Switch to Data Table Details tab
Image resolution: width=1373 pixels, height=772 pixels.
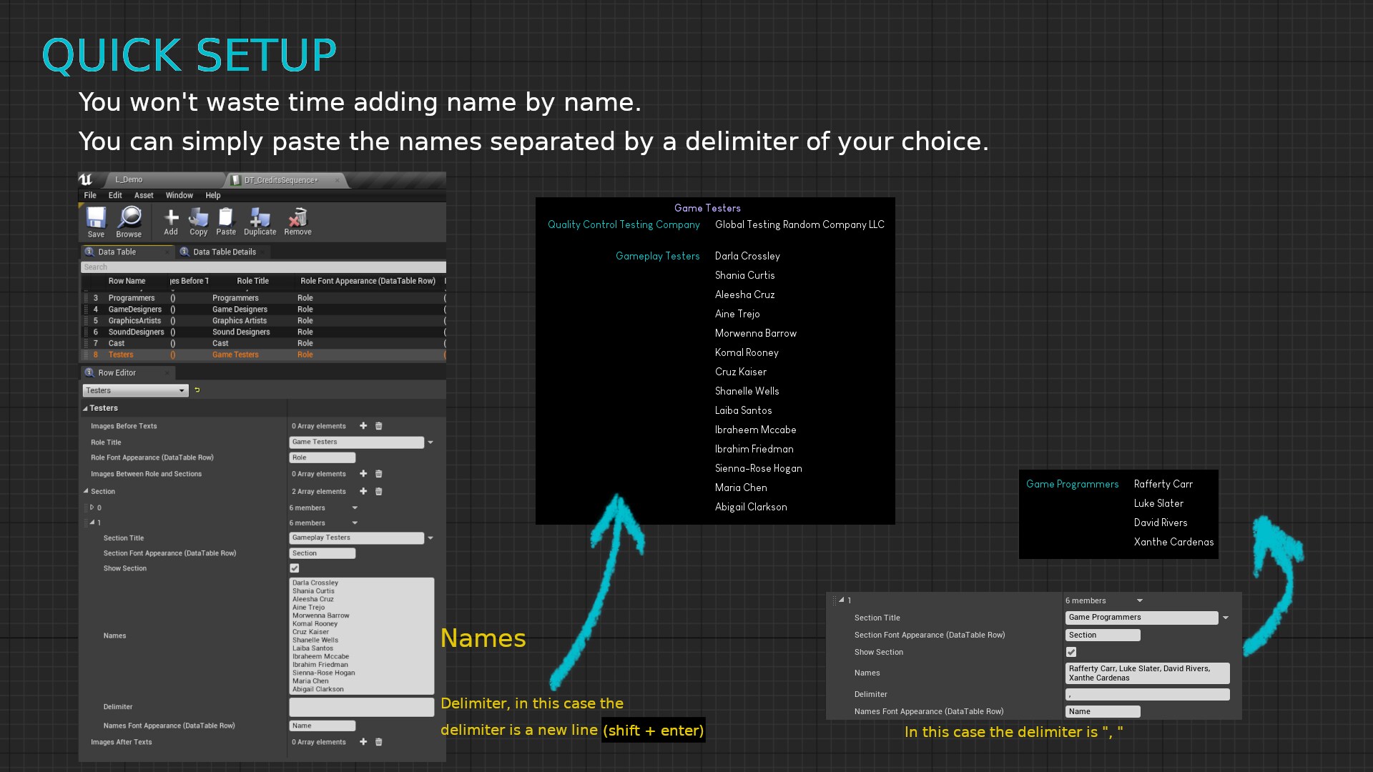coord(224,252)
